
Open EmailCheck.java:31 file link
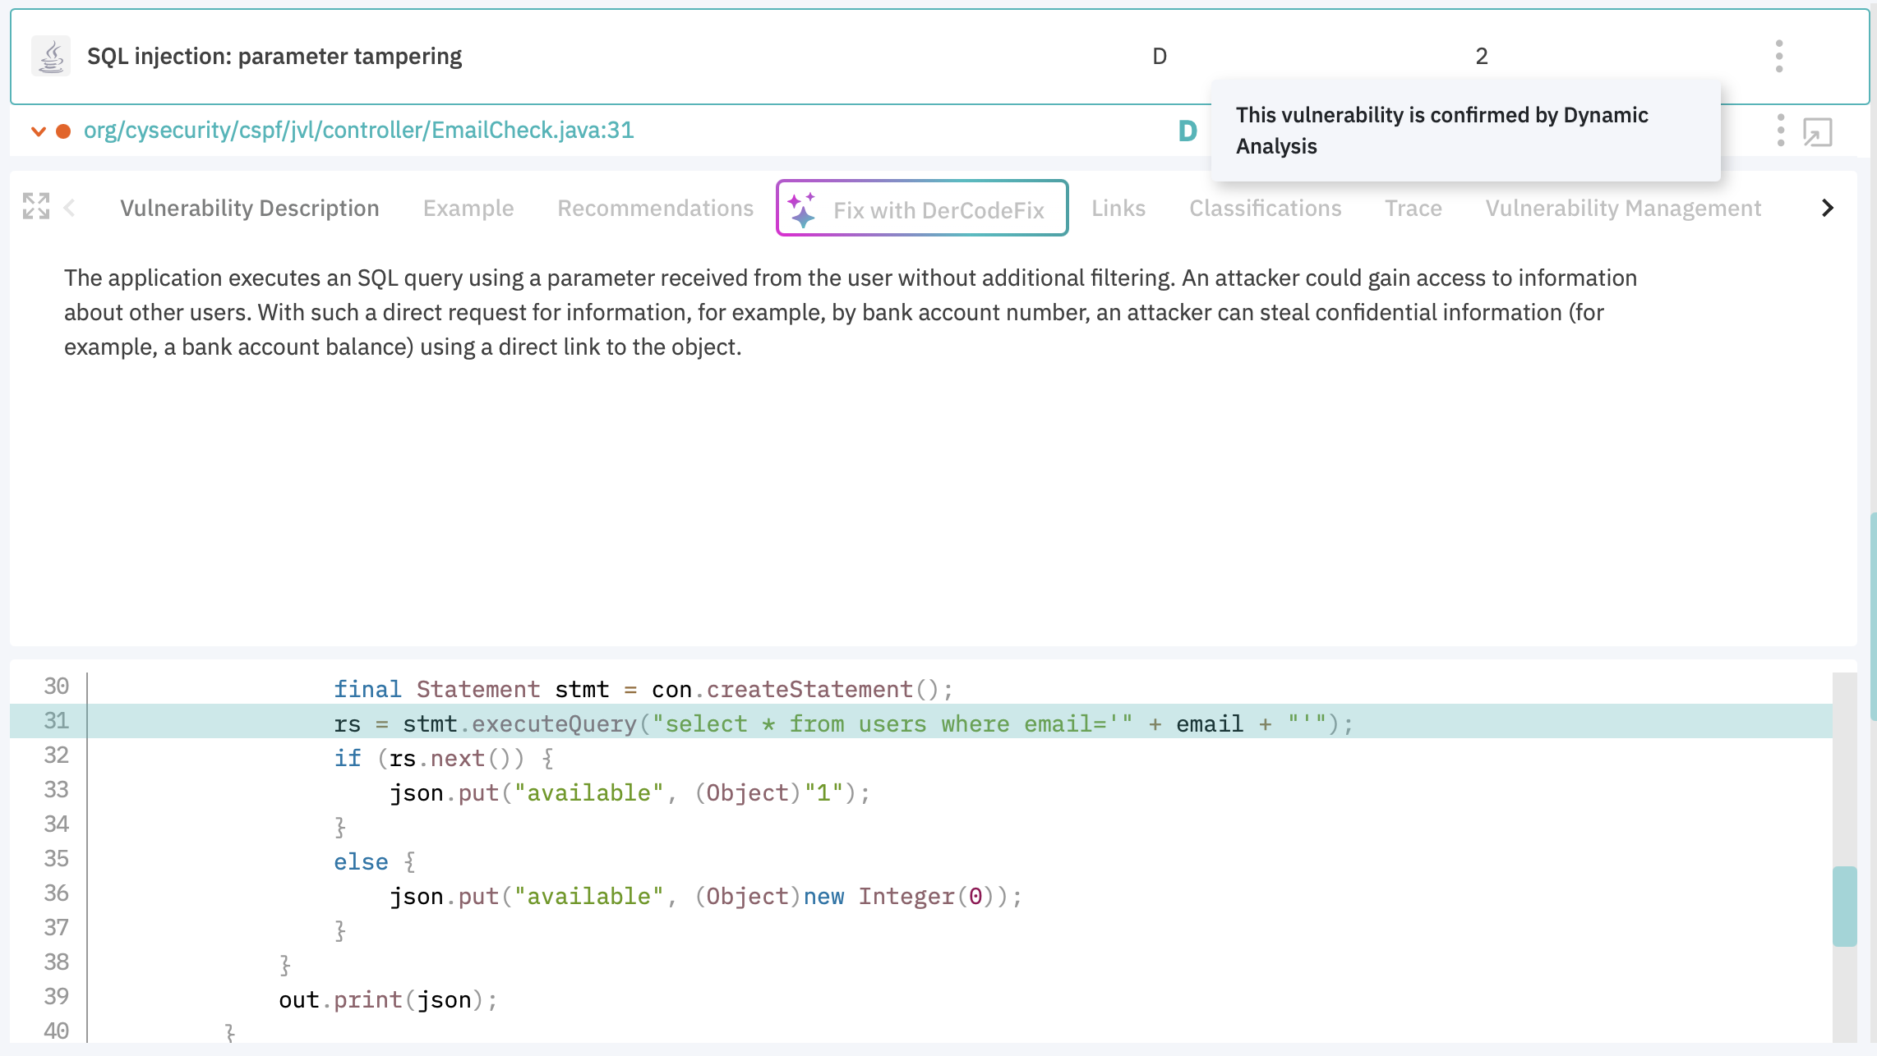[359, 131]
